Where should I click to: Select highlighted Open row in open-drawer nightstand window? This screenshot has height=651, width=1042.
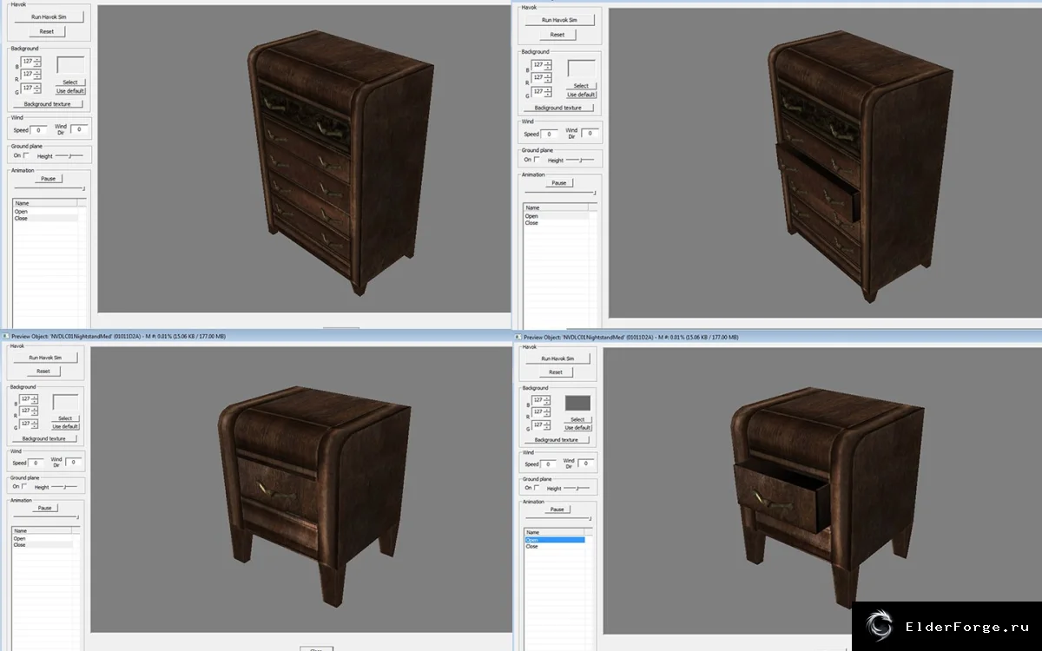click(555, 540)
